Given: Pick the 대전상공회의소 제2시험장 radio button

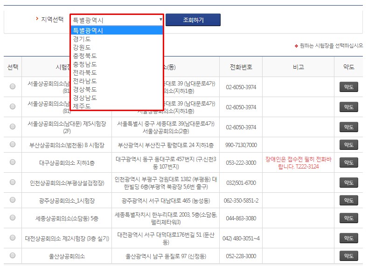Looking at the screenshot, I should pyautogui.click(x=13, y=238).
